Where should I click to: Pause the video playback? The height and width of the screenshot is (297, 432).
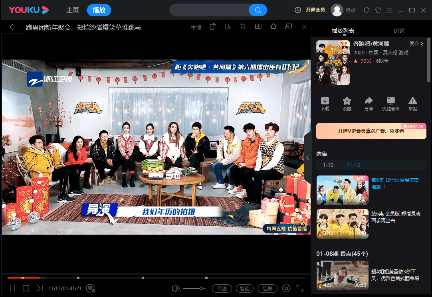[x=12, y=288]
